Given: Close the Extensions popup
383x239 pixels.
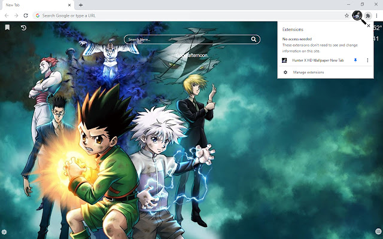Looking at the screenshot, I should [x=369, y=26].
